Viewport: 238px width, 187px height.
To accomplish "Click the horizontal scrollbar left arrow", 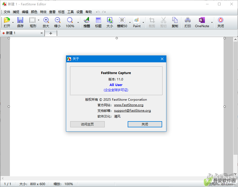I will pyautogui.click(x=3, y=178).
